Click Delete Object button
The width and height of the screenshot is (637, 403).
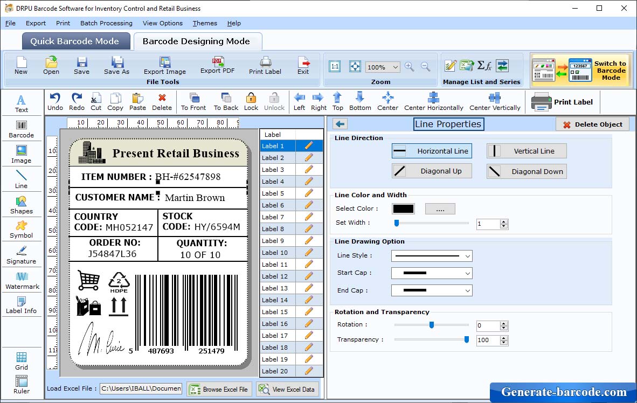click(x=592, y=124)
